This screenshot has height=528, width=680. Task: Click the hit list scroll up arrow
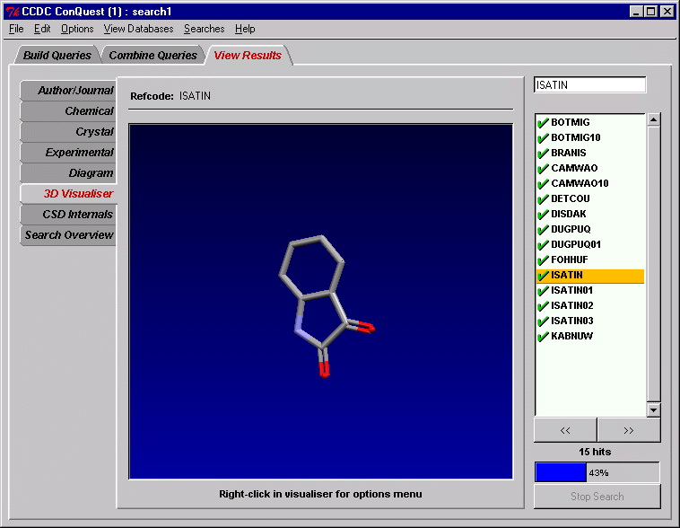tap(654, 119)
